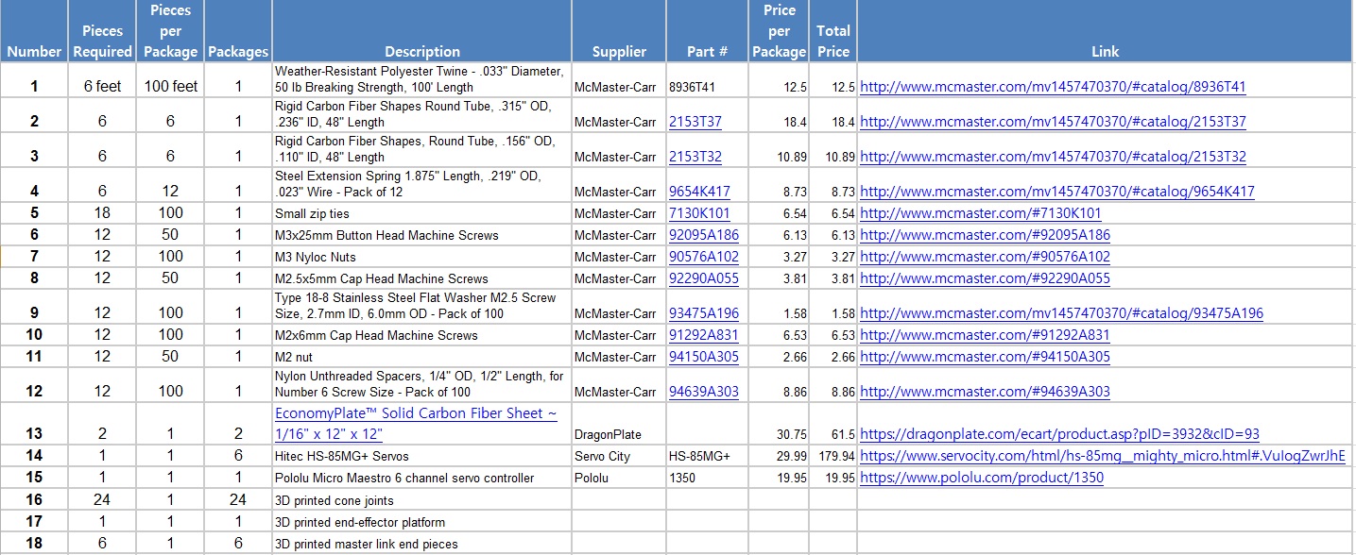The height and width of the screenshot is (555, 1356).
Task: Select the Price per Package column header
Action: (x=779, y=31)
